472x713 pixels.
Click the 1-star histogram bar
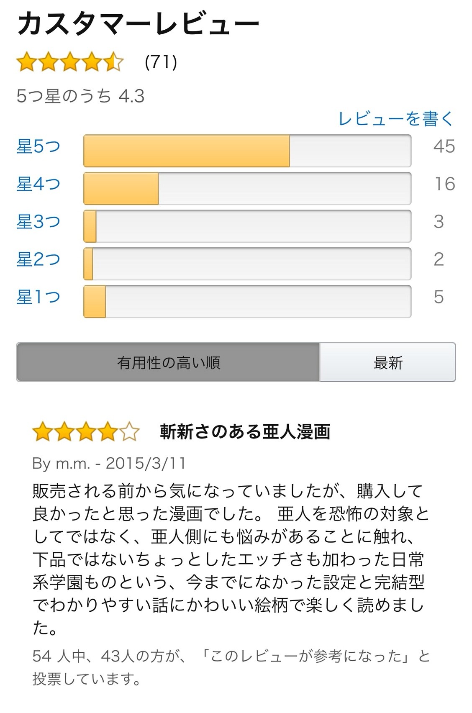247,302
